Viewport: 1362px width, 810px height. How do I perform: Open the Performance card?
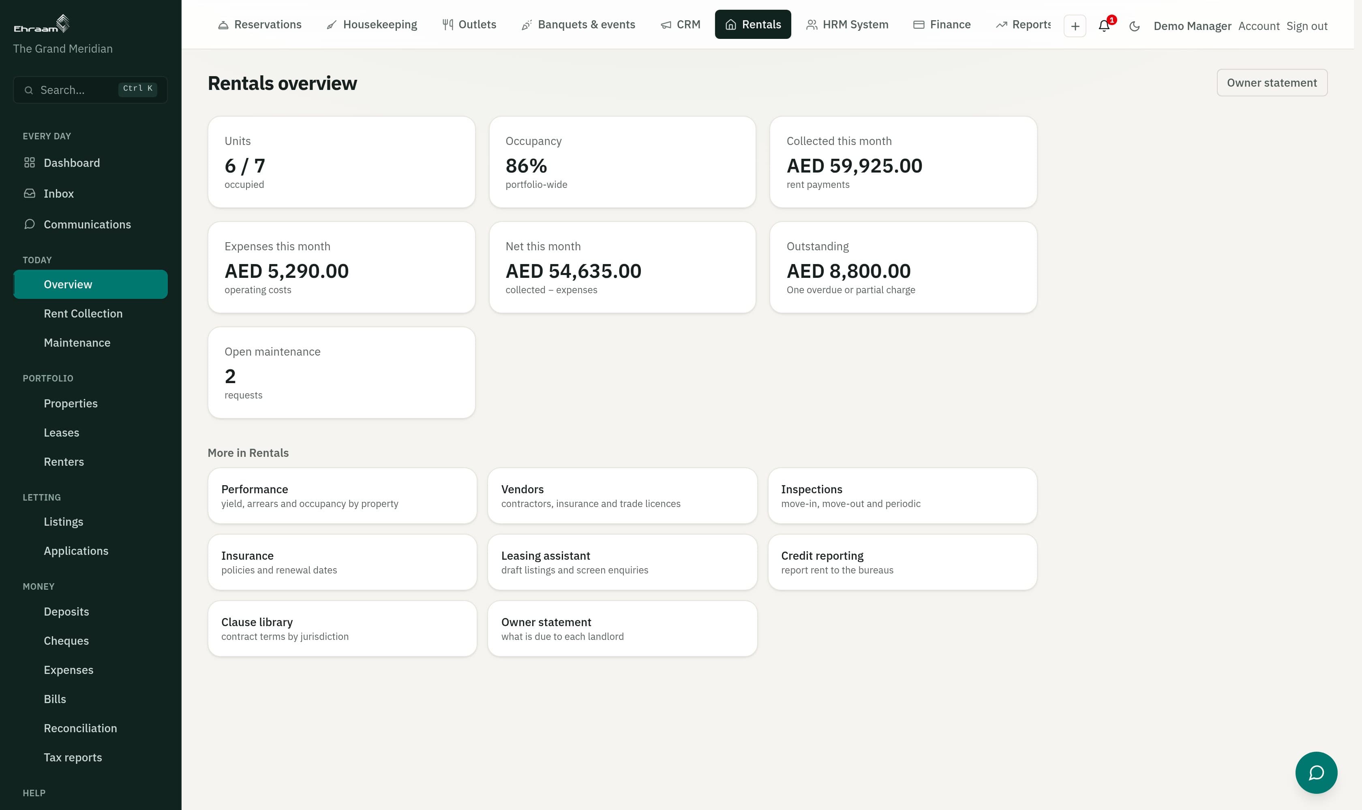[342, 496]
